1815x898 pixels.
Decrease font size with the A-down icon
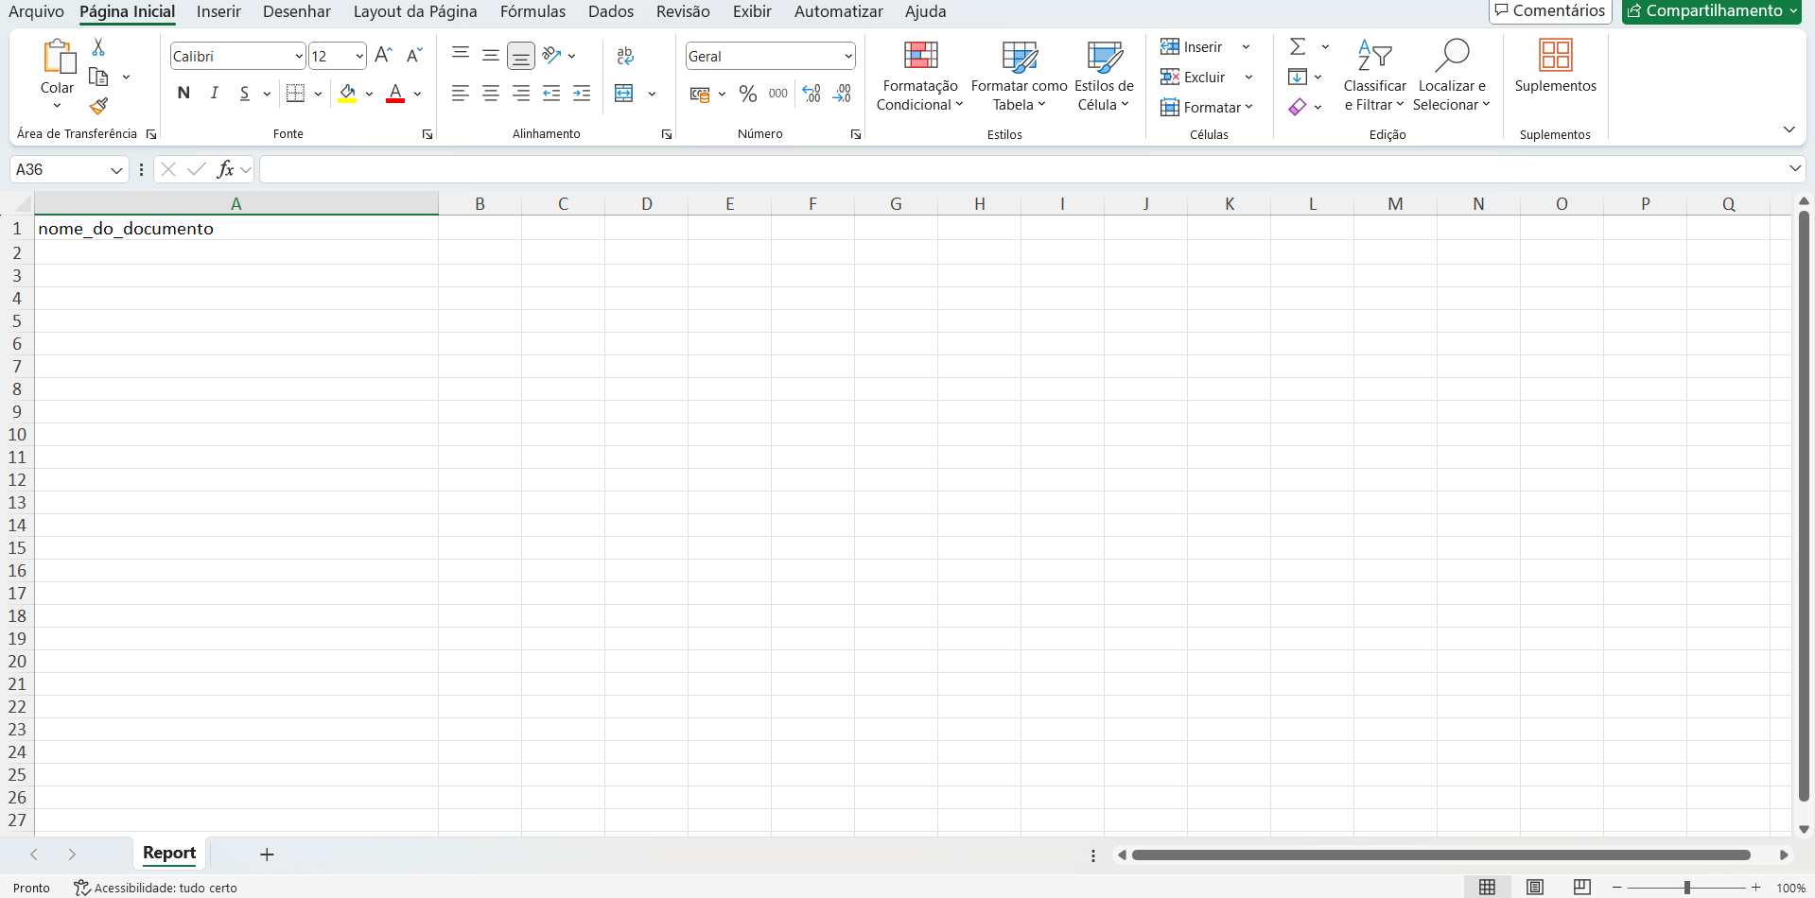pyautogui.click(x=414, y=56)
